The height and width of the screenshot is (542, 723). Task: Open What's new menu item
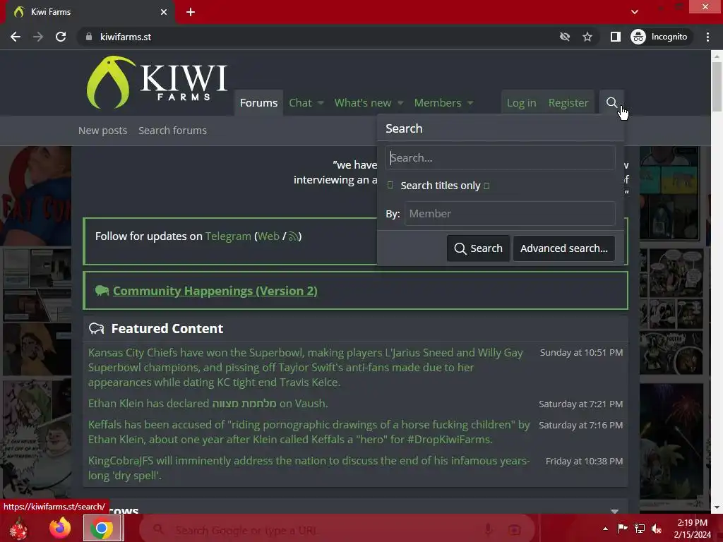[x=362, y=103]
